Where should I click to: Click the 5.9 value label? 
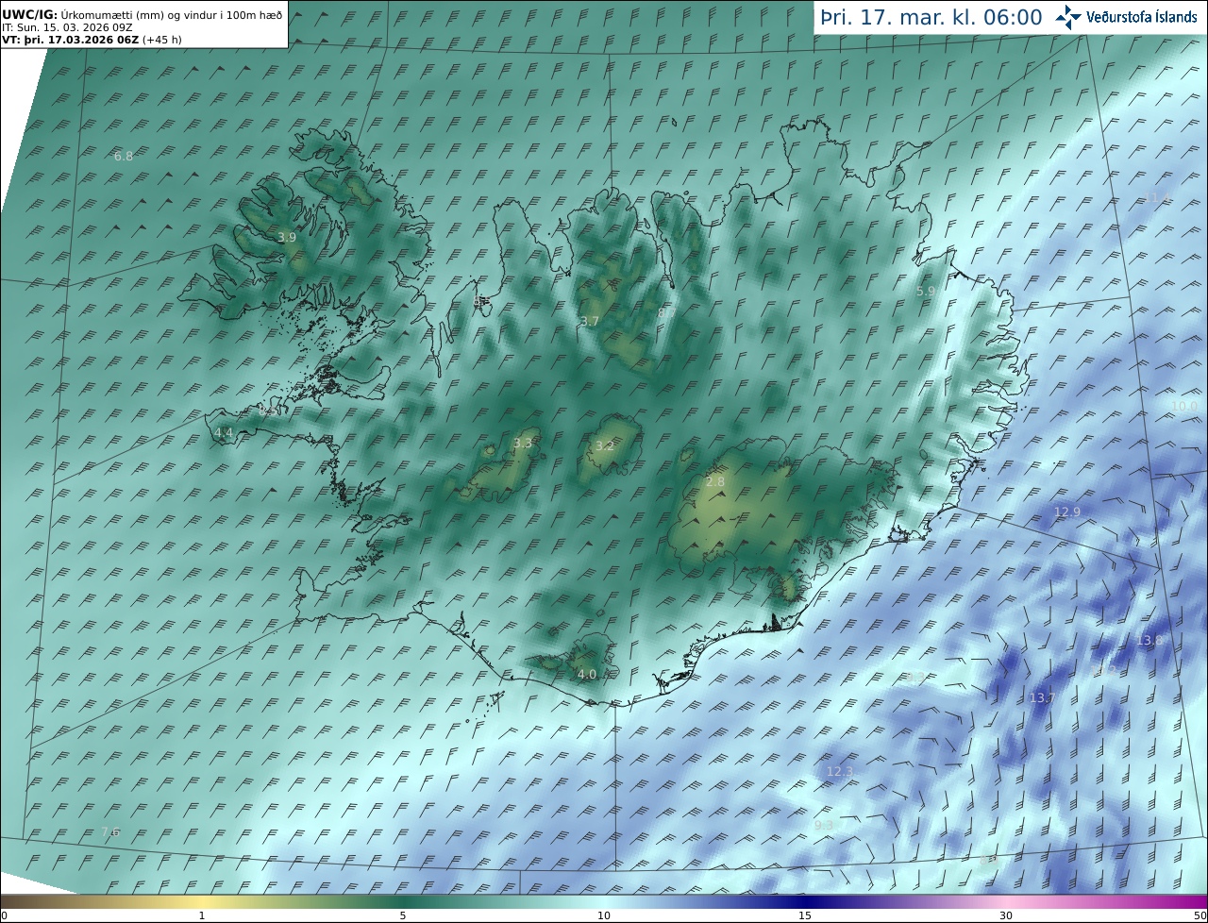pos(926,292)
